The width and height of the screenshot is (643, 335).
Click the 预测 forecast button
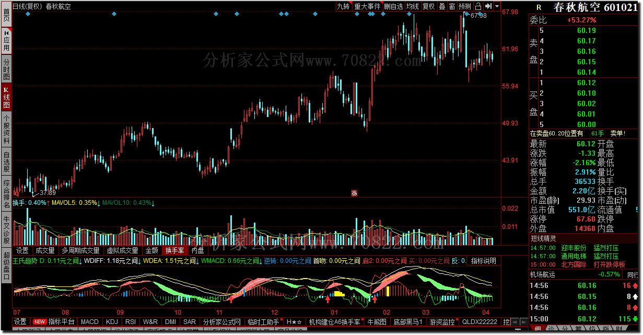tap(465, 6)
